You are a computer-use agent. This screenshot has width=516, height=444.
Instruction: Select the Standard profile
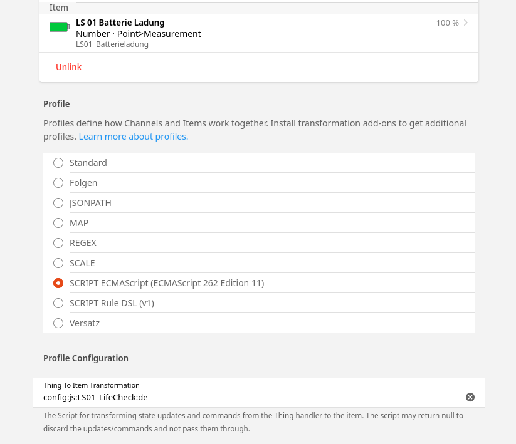click(x=58, y=163)
